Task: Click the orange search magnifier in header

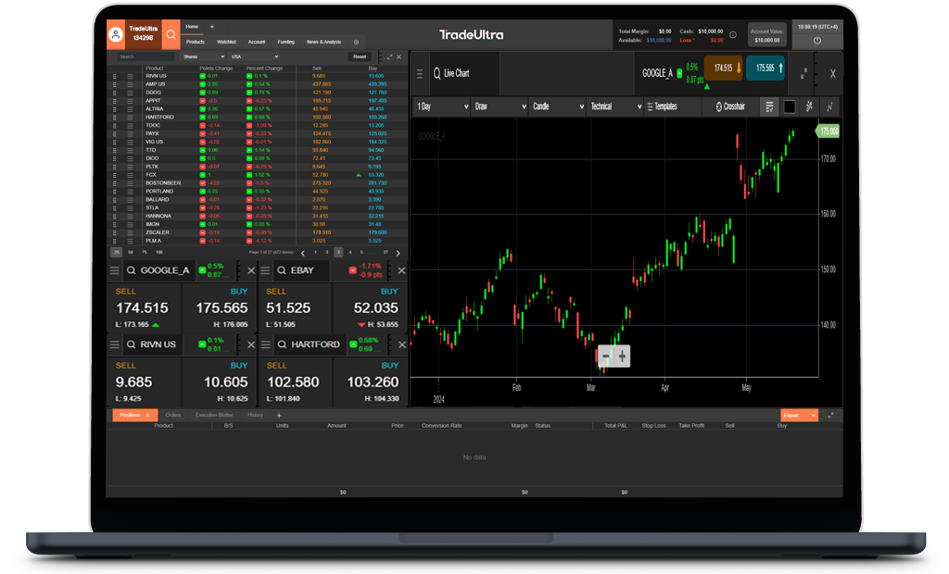Action: coord(171,35)
